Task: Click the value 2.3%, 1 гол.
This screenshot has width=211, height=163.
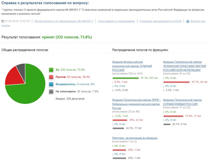Action: click(172, 90)
